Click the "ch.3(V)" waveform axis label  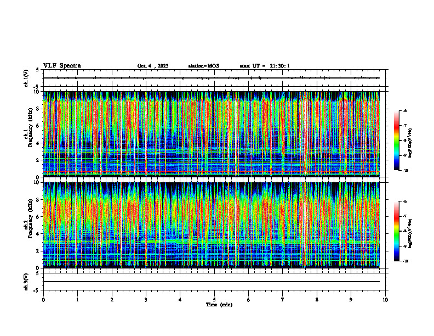[x=26, y=282]
